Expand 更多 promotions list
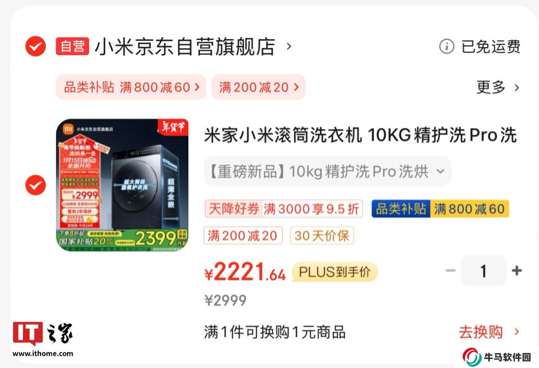Screen dimensions: 539x368 (x=498, y=87)
